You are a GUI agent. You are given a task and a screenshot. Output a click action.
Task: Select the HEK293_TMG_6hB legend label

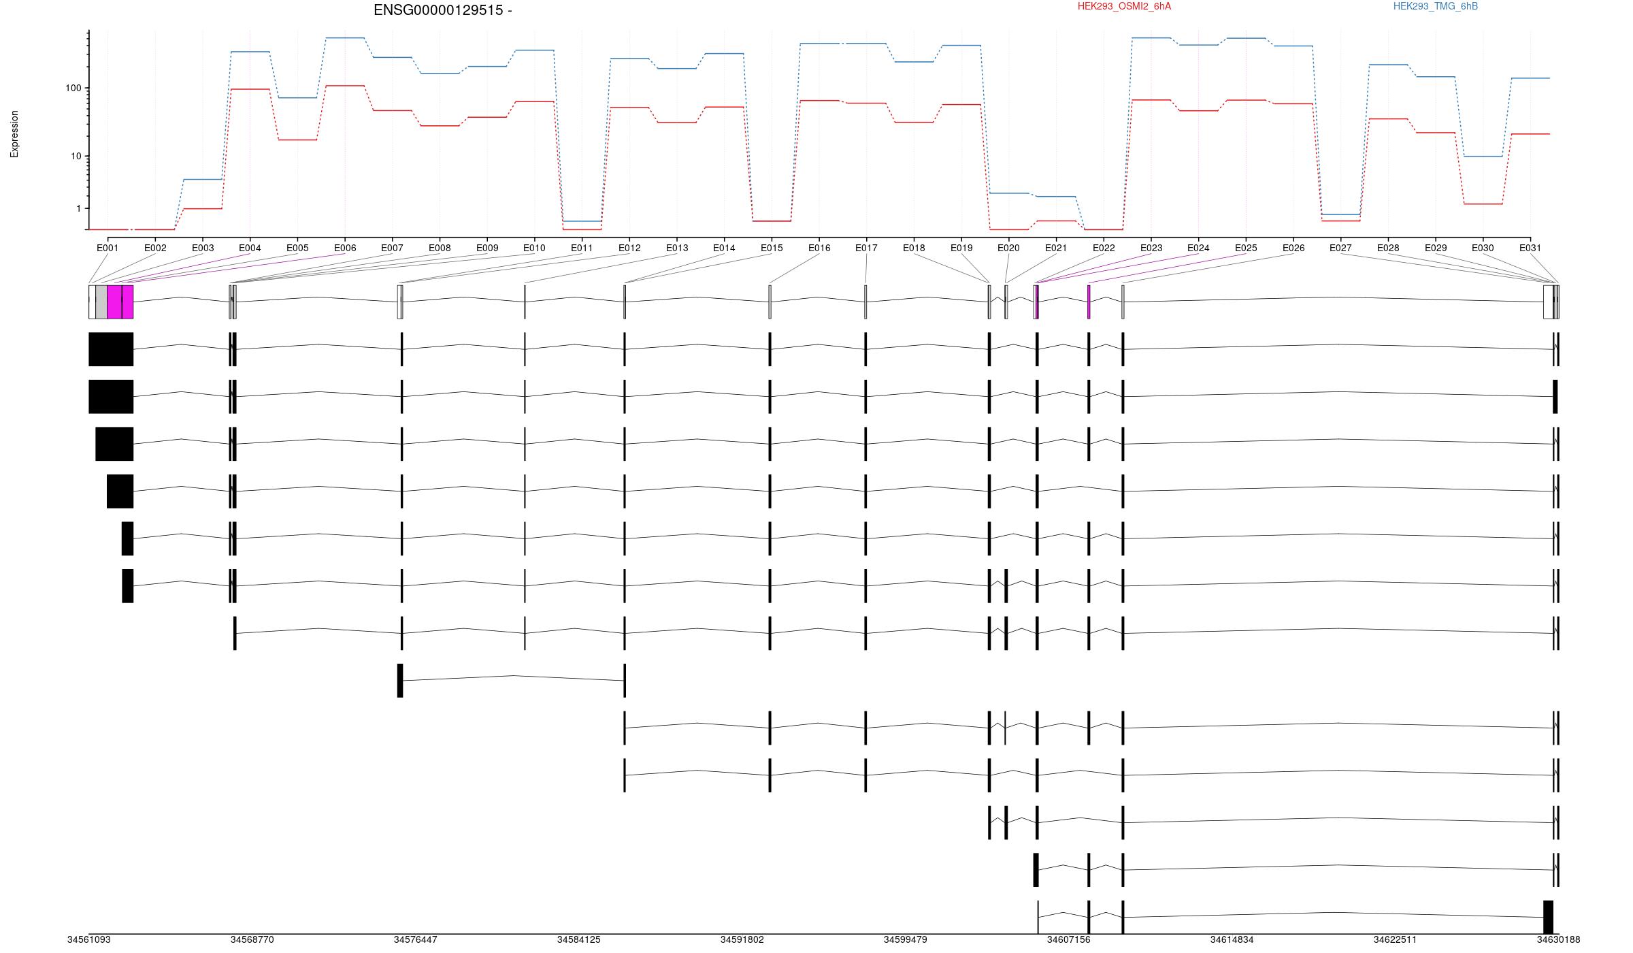pyautogui.click(x=1436, y=6)
